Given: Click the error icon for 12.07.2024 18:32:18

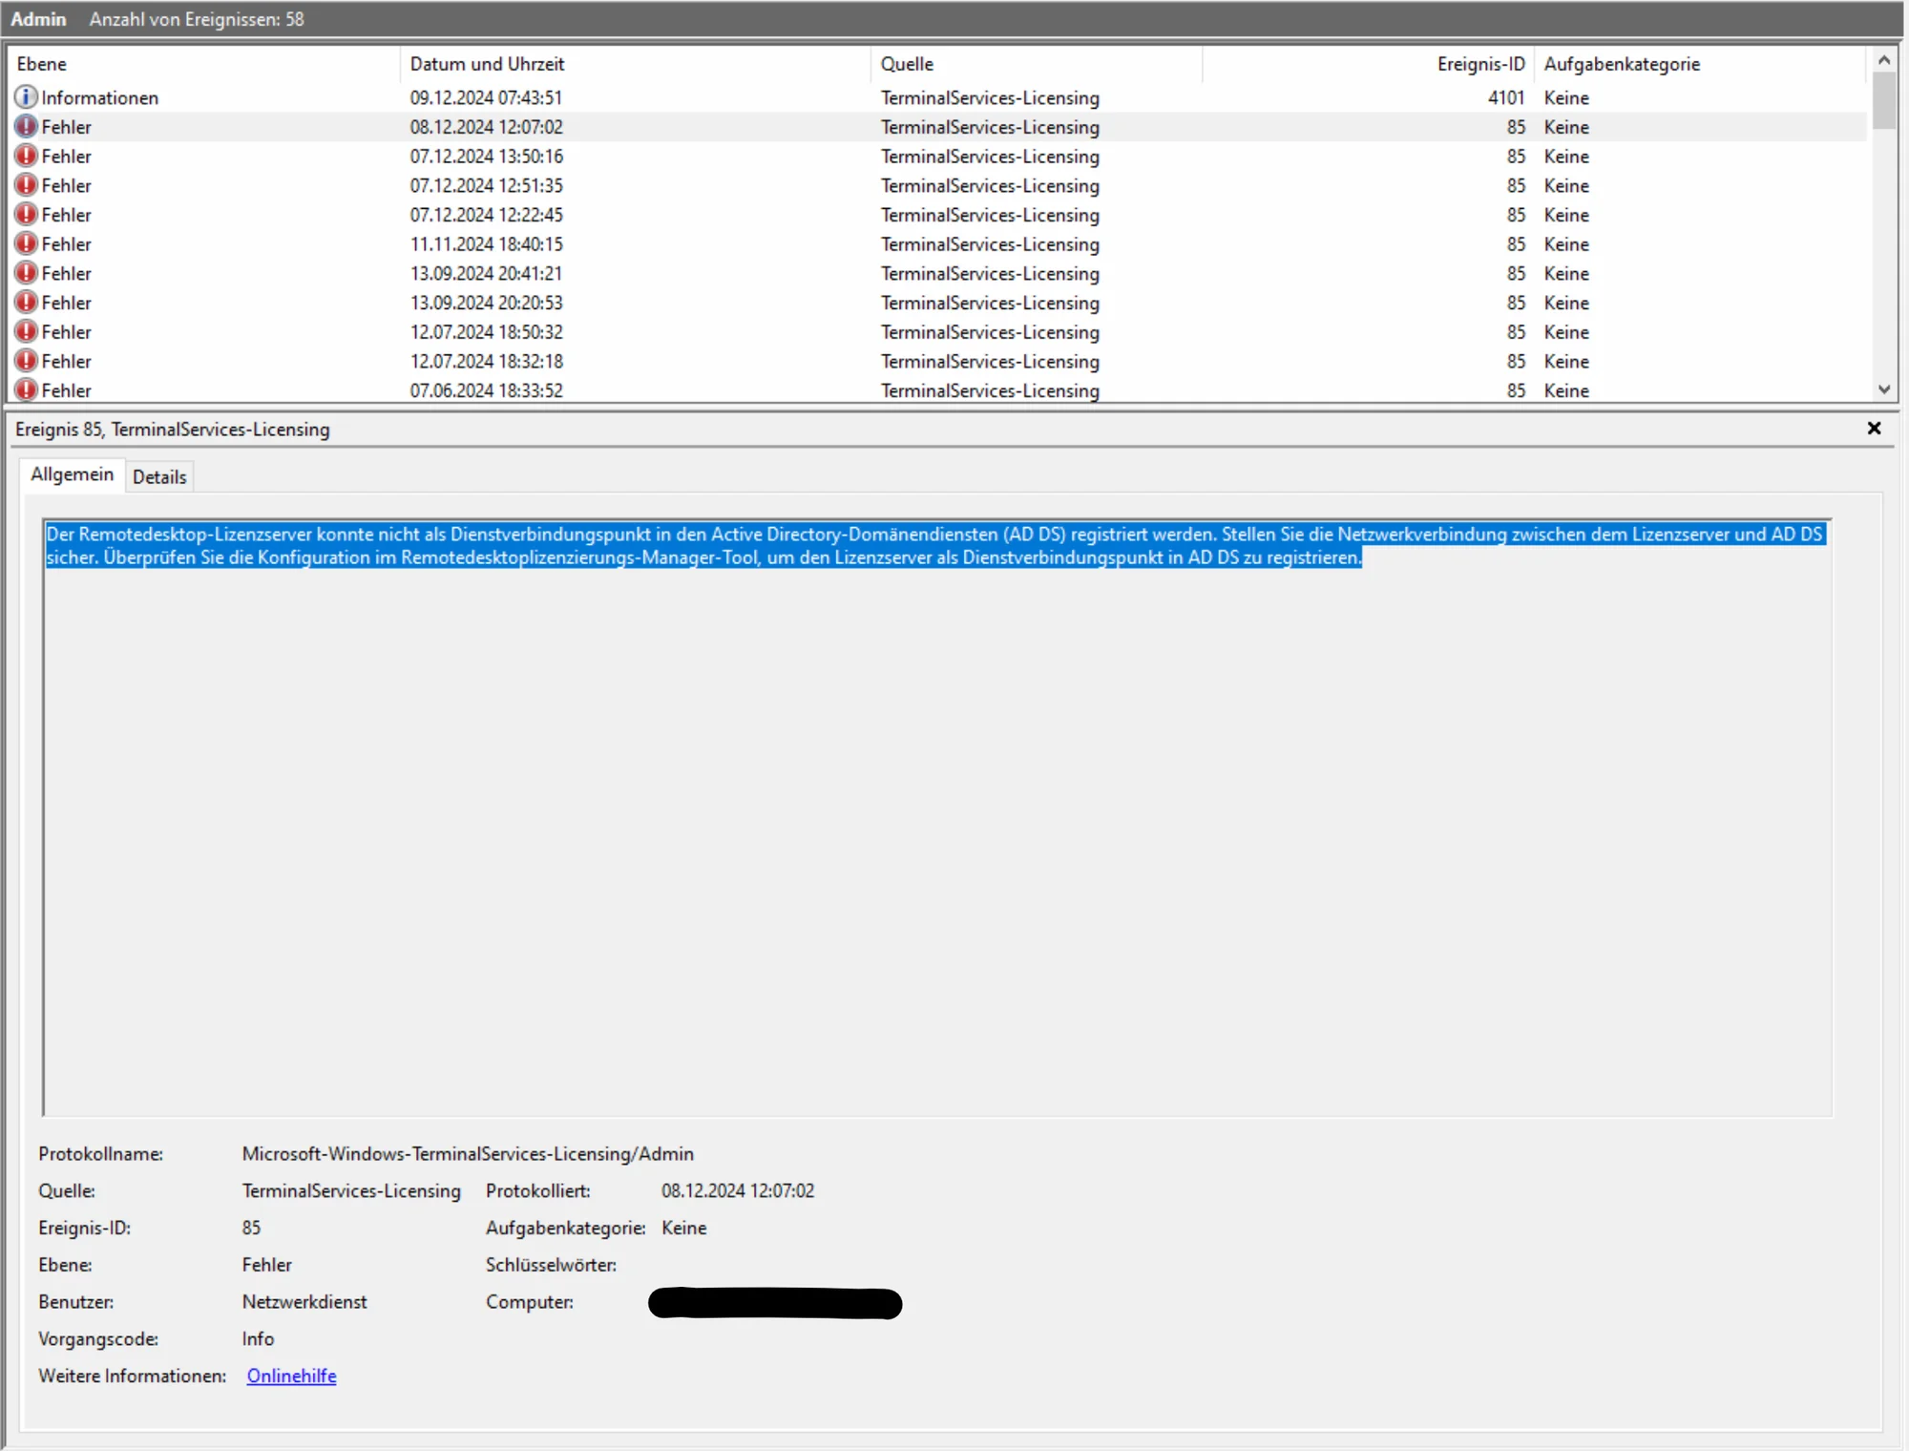Looking at the screenshot, I should (x=26, y=361).
